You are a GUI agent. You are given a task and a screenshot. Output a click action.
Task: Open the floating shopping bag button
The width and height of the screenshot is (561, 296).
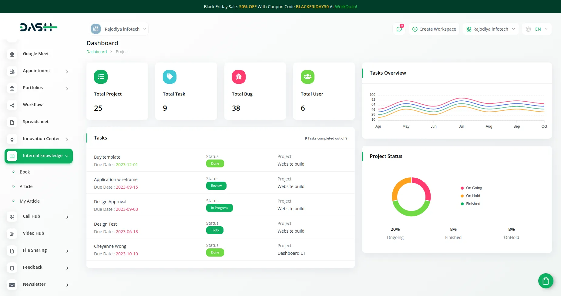click(546, 281)
